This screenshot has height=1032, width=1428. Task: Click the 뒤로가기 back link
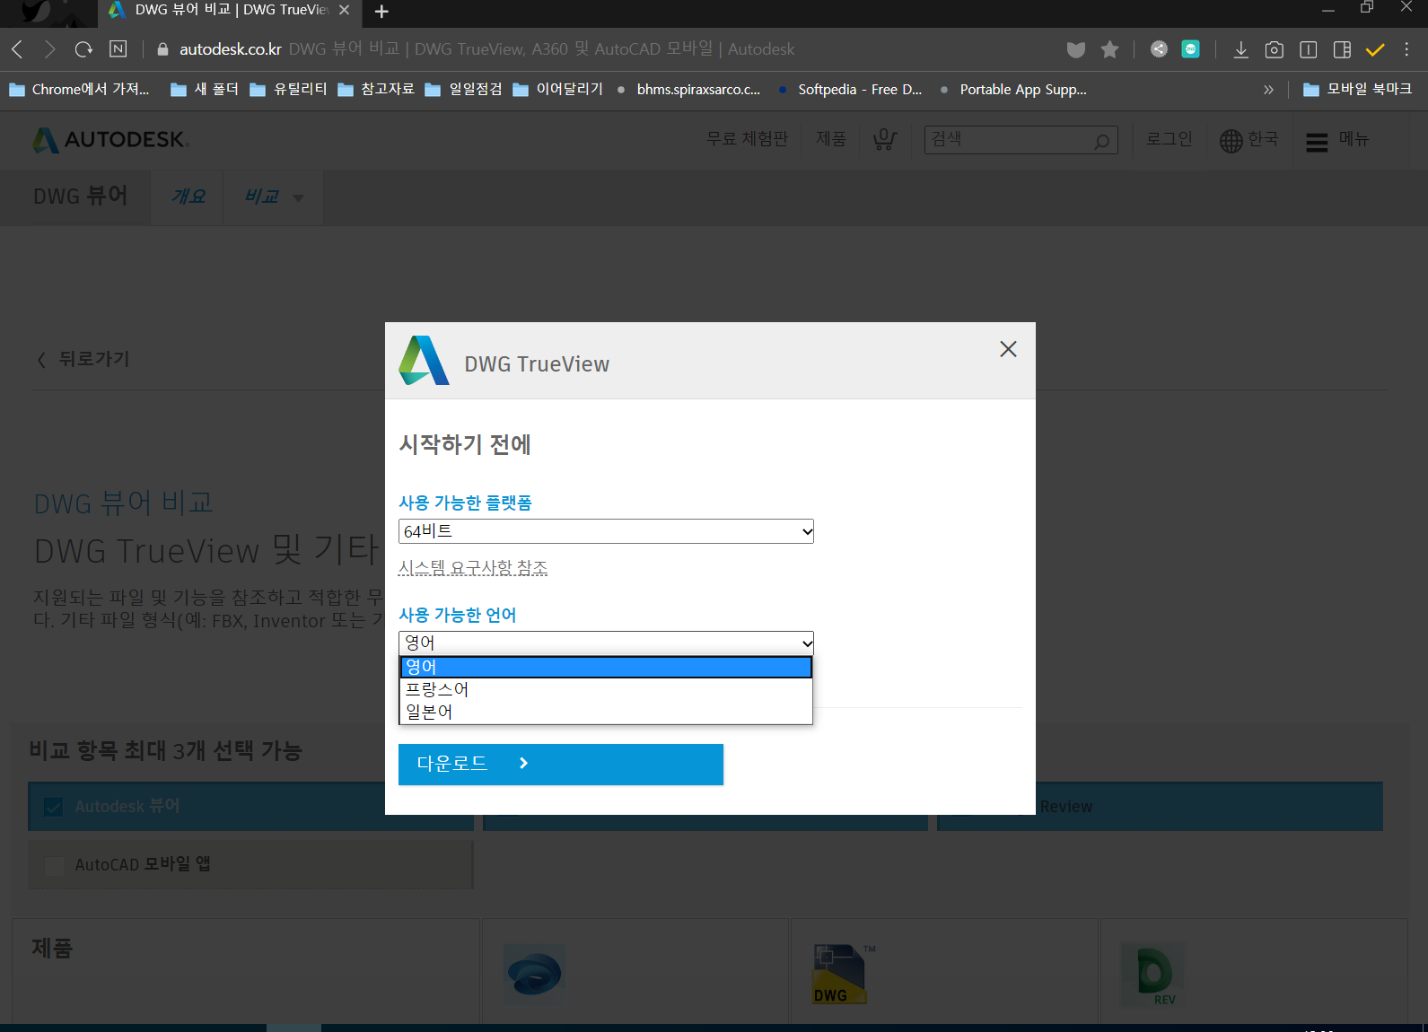(83, 359)
